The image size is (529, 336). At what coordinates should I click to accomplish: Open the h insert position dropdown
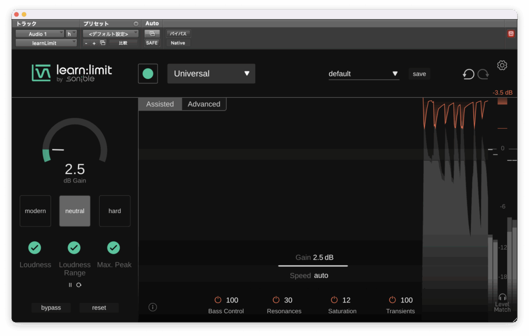tap(71, 34)
